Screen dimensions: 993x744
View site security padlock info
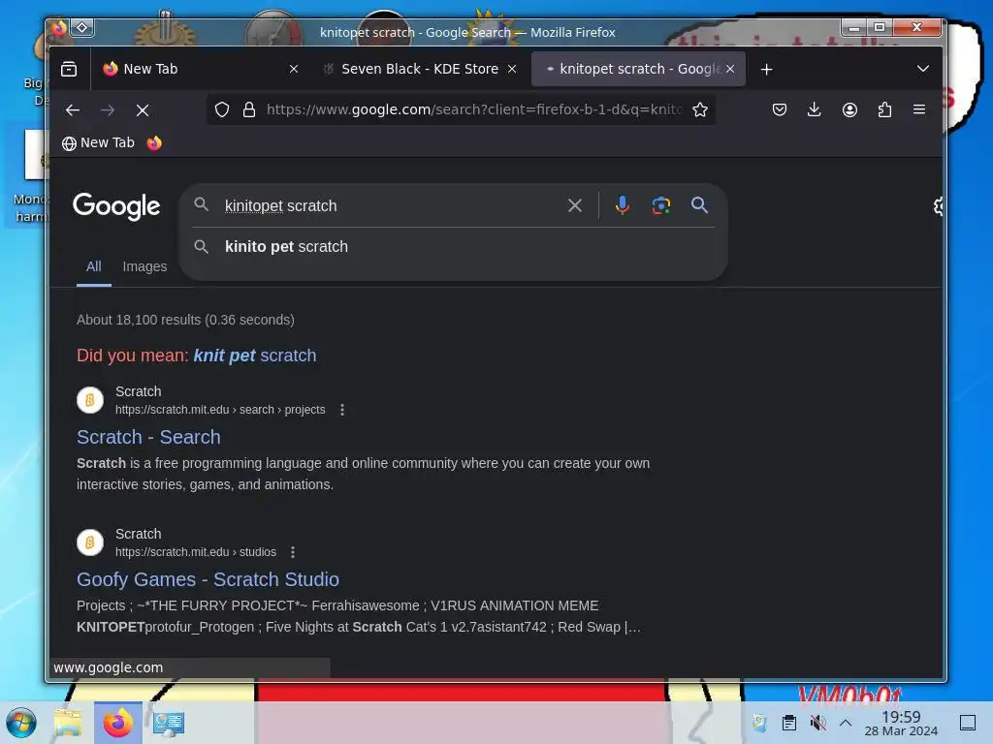(x=249, y=110)
